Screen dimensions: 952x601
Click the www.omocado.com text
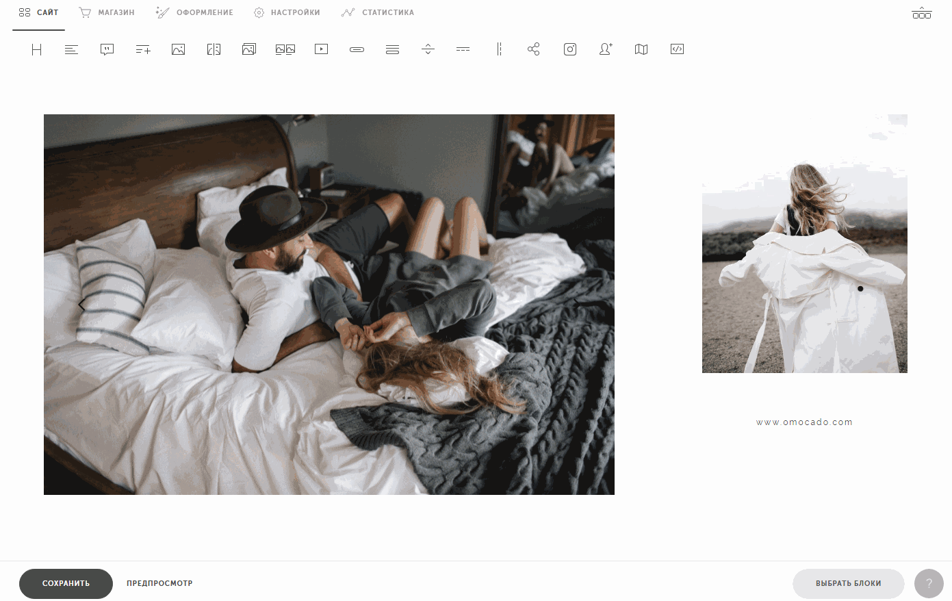[805, 422]
